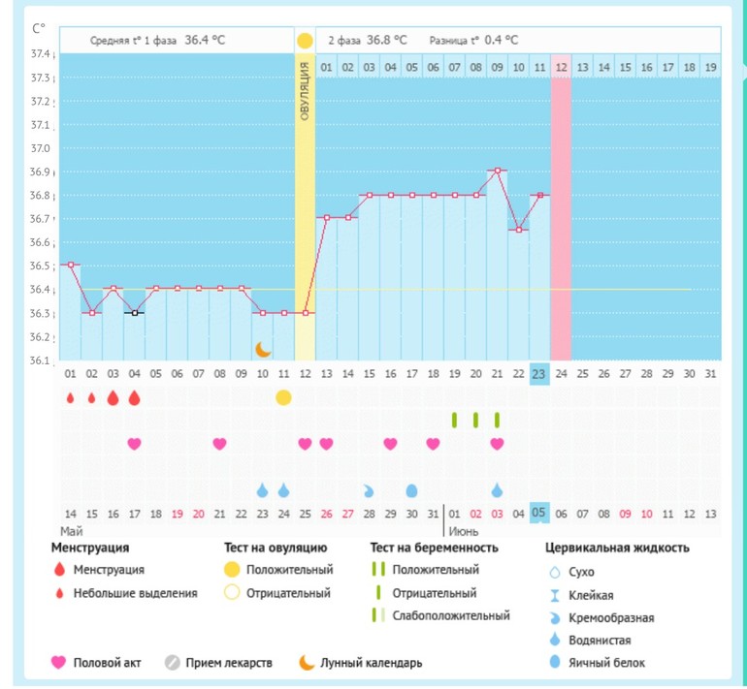
Task: Click the green pregnancy test mark under day 19
Action: (x=454, y=420)
